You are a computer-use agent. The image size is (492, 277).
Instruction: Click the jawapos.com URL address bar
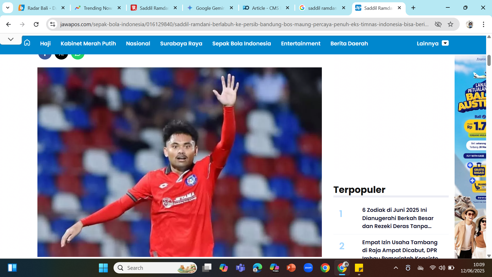pyautogui.click(x=244, y=24)
